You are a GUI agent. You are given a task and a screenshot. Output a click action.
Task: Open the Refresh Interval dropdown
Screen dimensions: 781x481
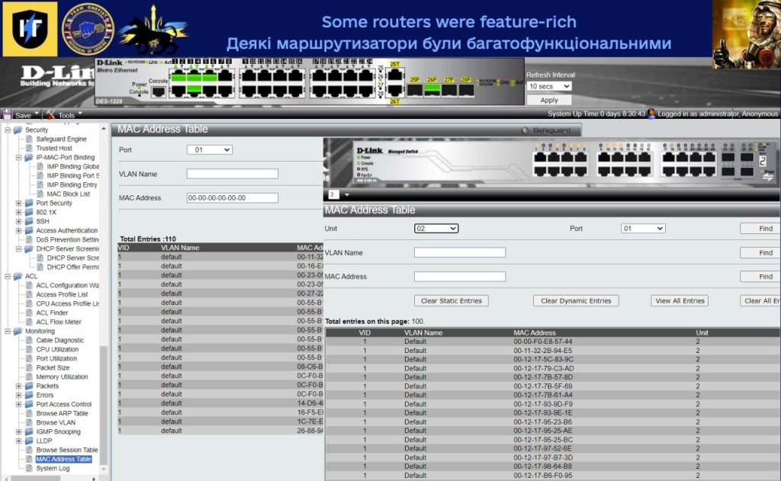[x=549, y=86]
